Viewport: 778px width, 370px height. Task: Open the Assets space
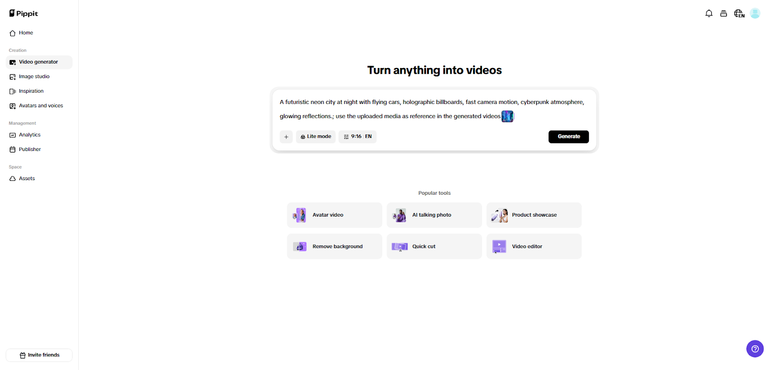tap(27, 179)
